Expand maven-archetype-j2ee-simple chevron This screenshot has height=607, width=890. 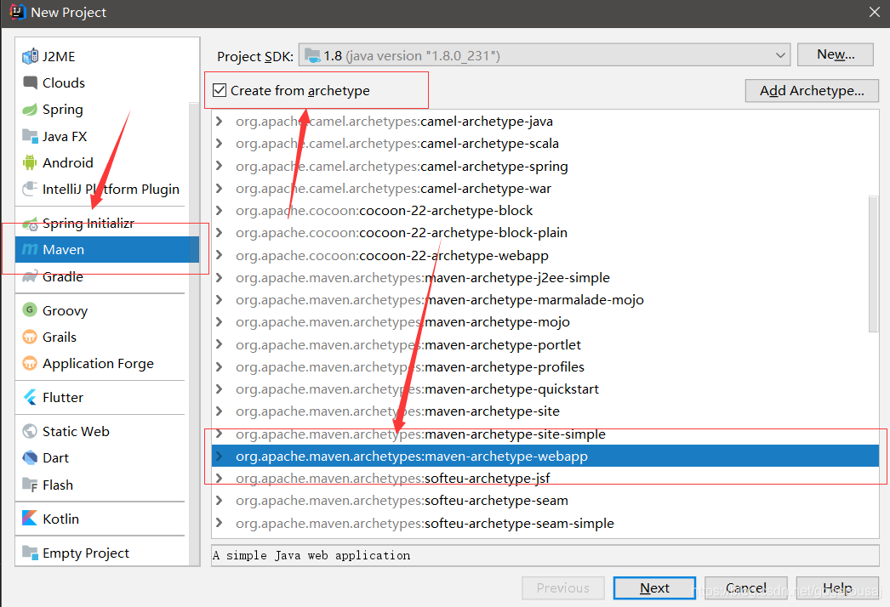click(219, 277)
